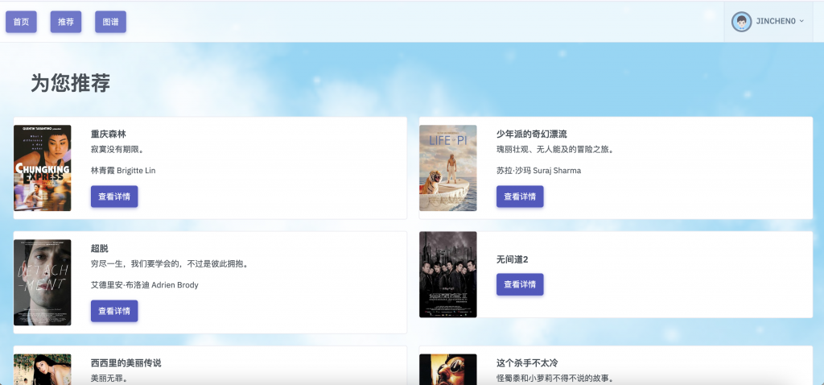824x385 pixels.
Task: Click the tagline 寂寞没有期限。
Action: 117,149
